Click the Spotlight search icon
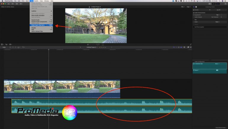The width and height of the screenshot is (228, 129). 220,1
